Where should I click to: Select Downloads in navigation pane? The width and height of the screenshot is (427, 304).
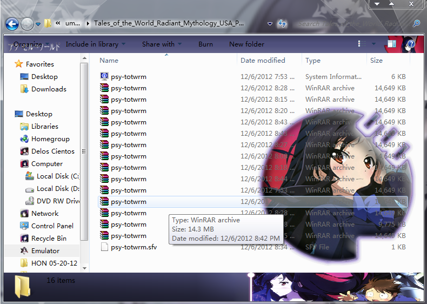coord(49,89)
